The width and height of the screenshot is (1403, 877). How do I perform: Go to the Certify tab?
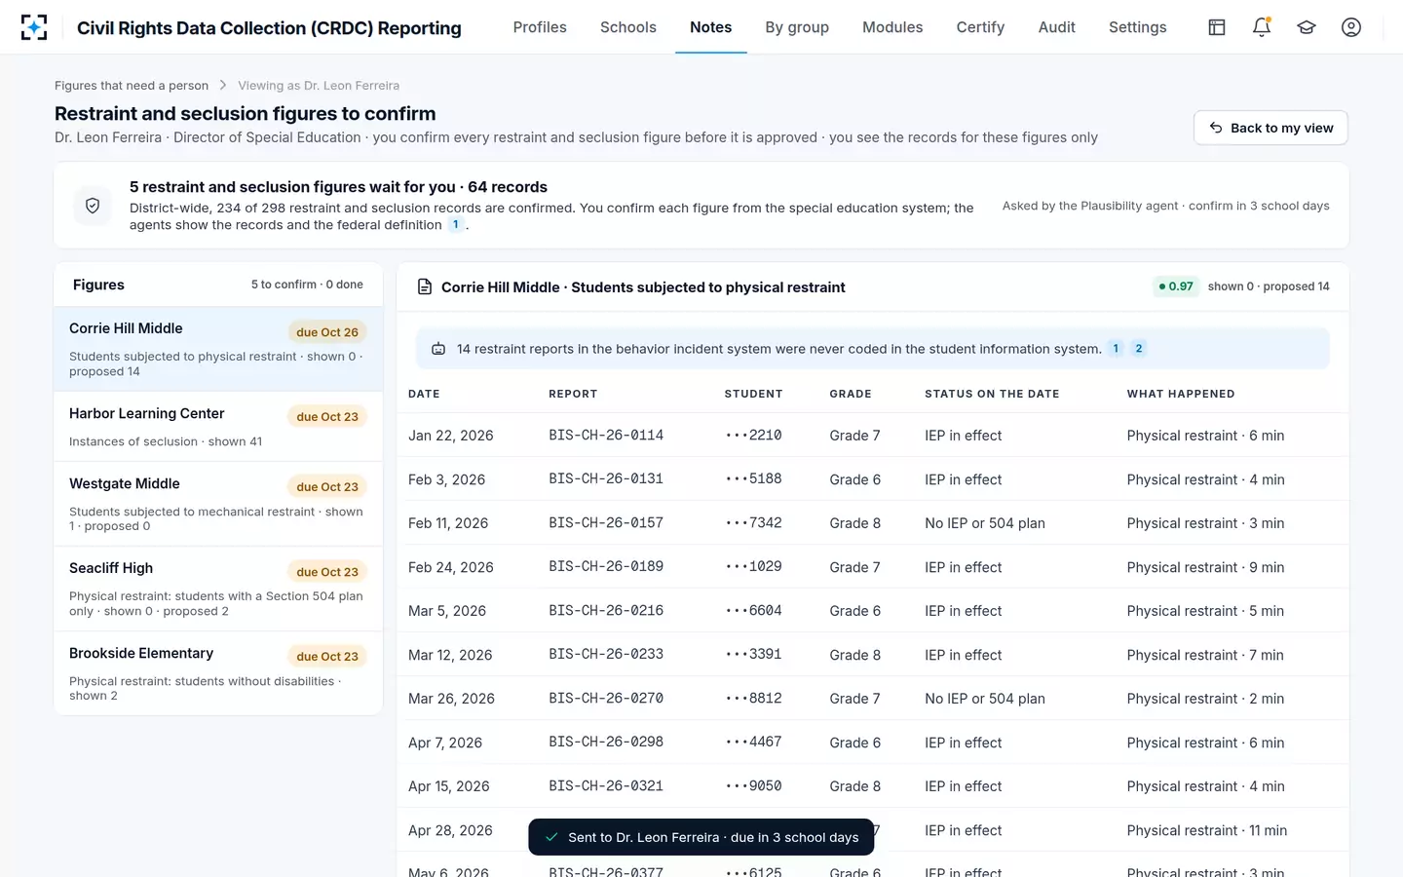point(980,27)
